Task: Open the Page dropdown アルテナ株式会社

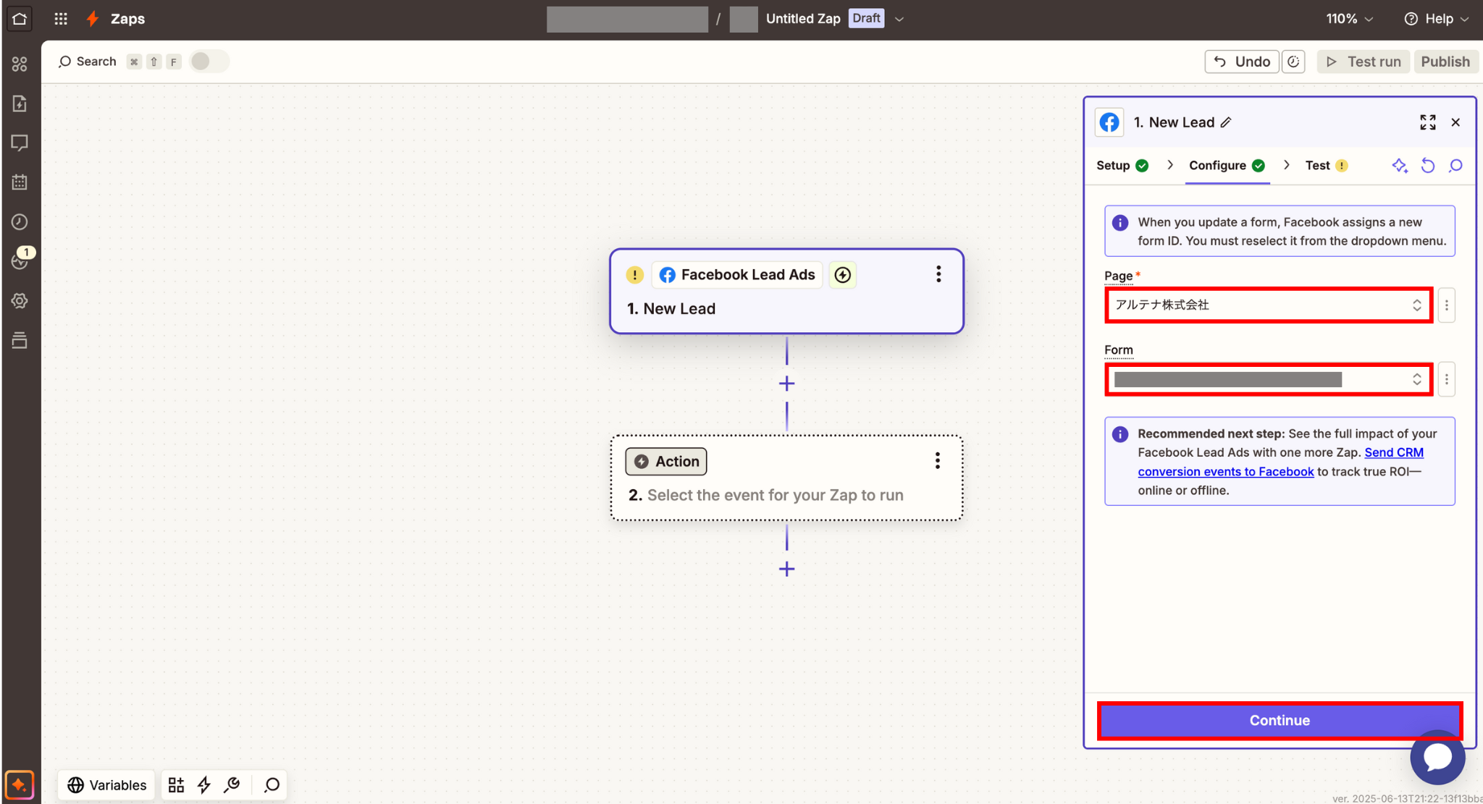Action: click(x=1269, y=305)
